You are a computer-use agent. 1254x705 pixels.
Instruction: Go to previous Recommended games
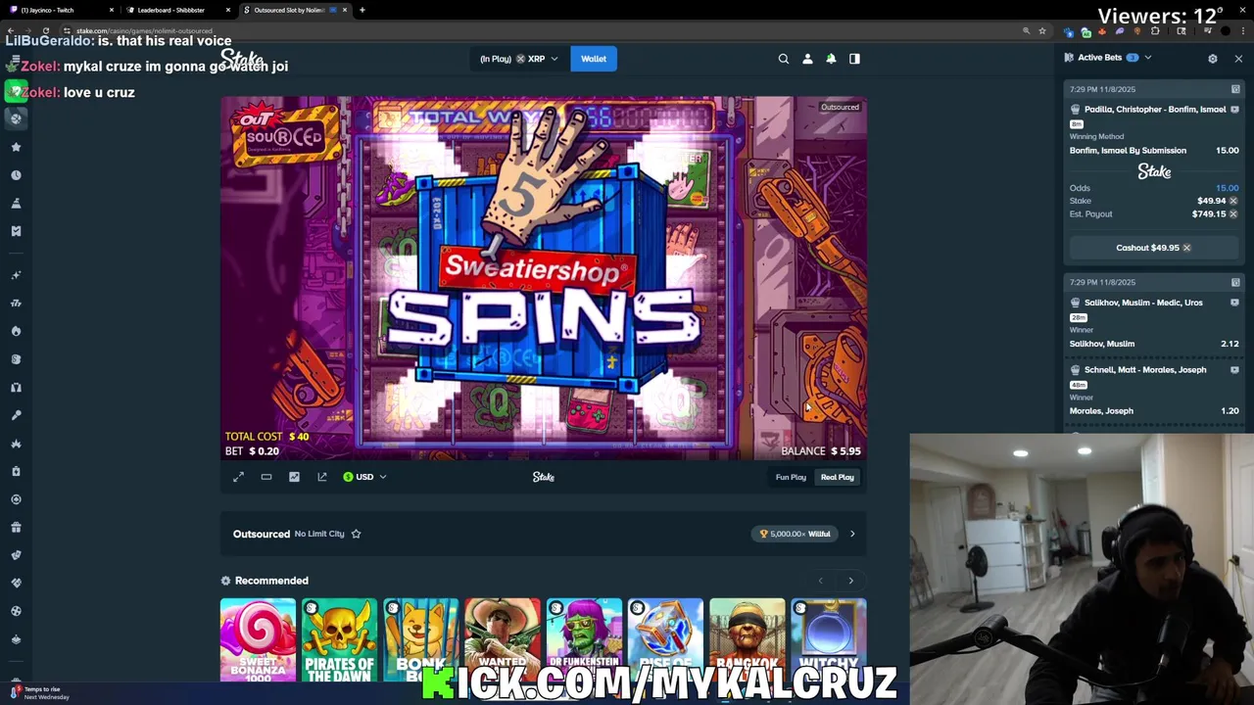(x=821, y=581)
